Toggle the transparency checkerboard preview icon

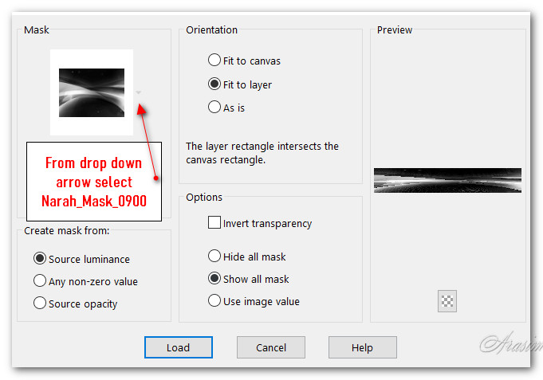click(447, 301)
